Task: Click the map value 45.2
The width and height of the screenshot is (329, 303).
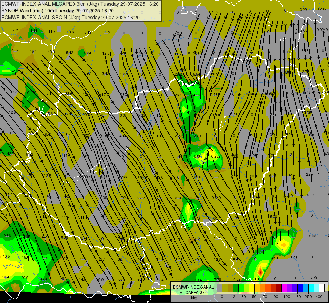Action: coord(15,51)
